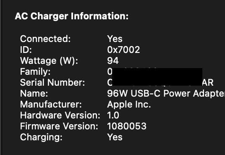This screenshot has width=225, height=155.
Task: Click the wattage value 94
Action: (113, 61)
